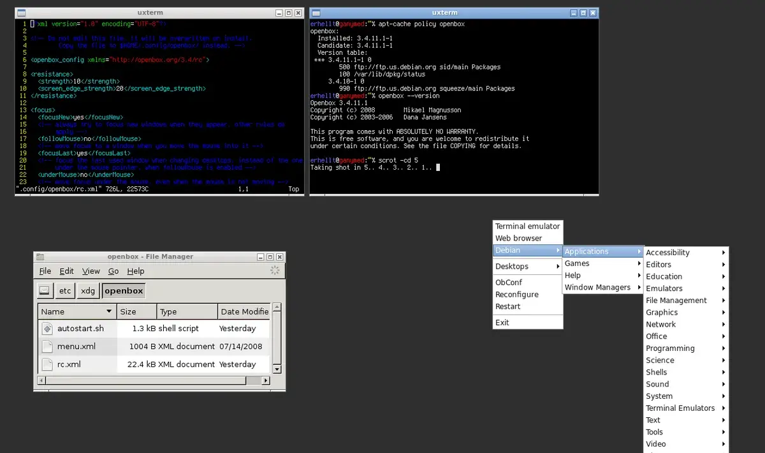The height and width of the screenshot is (453, 765).
Task: Click the window icon of the right uxterm
Action: [316, 13]
